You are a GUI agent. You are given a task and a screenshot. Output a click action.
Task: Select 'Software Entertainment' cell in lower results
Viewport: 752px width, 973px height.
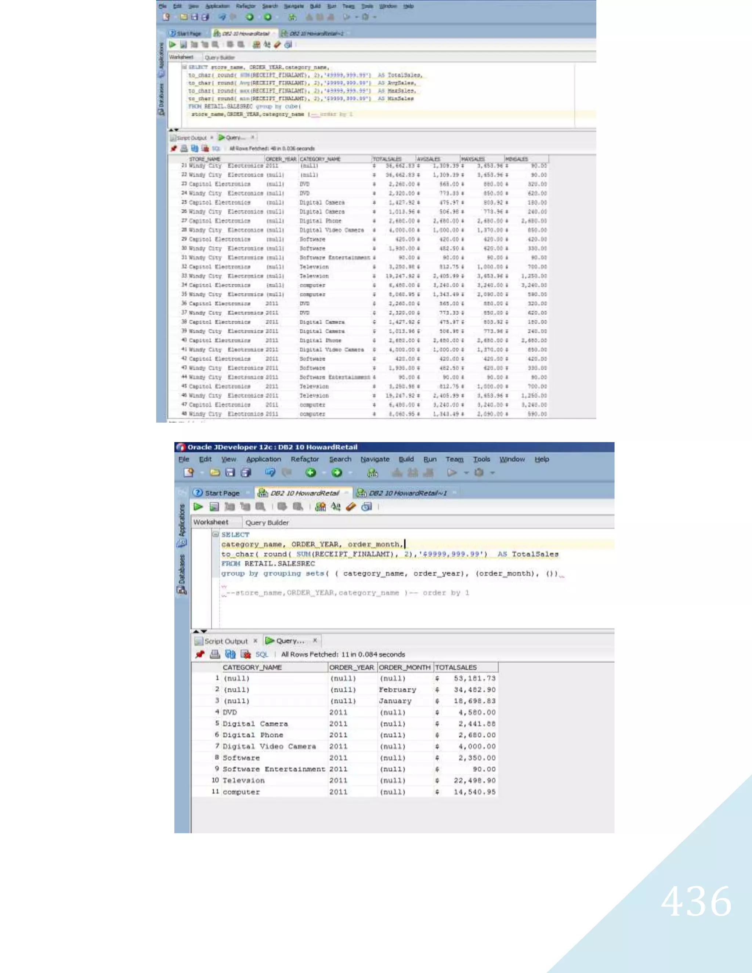coord(274,769)
